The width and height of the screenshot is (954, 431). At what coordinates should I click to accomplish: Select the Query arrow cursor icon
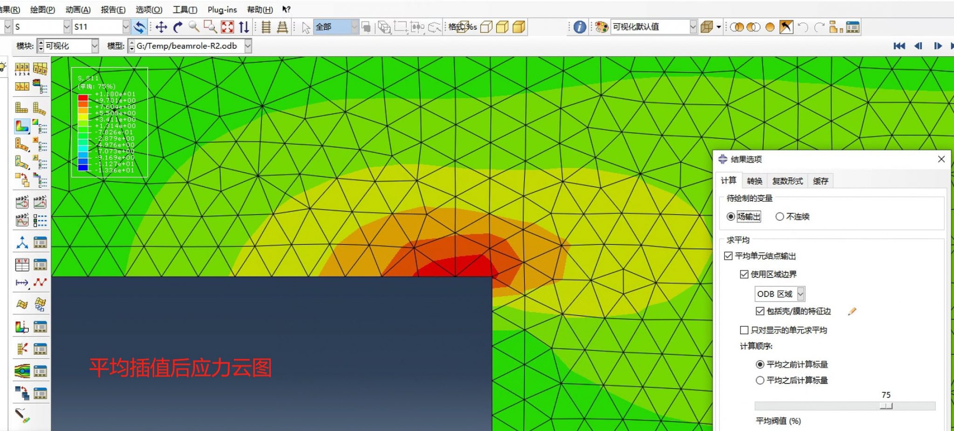click(305, 27)
